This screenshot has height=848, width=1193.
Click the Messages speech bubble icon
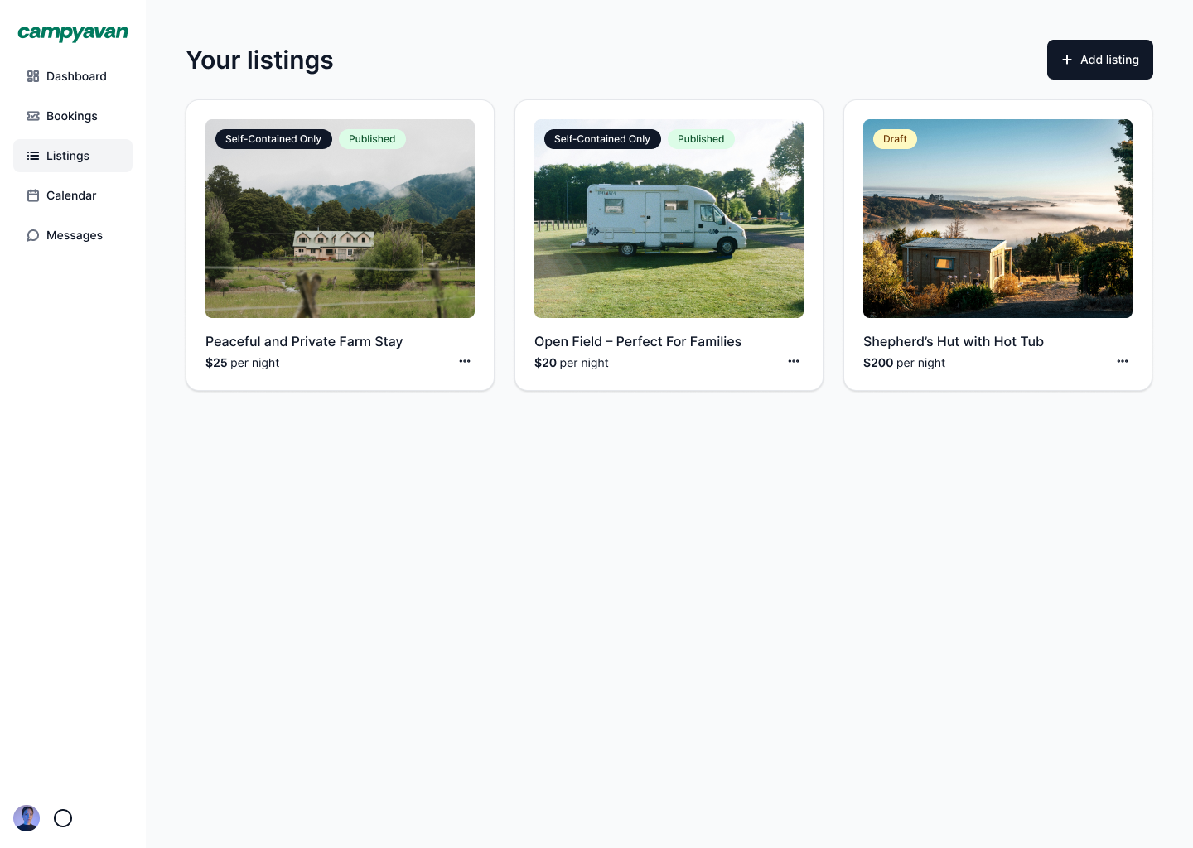pyautogui.click(x=33, y=235)
